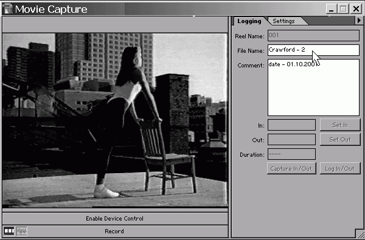Click the Reel Name field
Screen dimensions: 365x240
pos(313,36)
